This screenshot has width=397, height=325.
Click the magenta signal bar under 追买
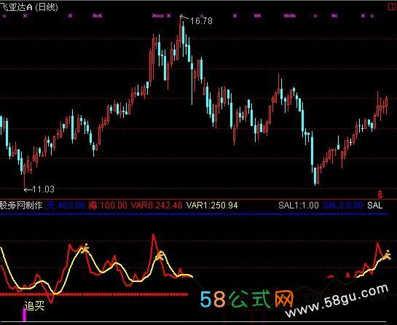coord(25,315)
